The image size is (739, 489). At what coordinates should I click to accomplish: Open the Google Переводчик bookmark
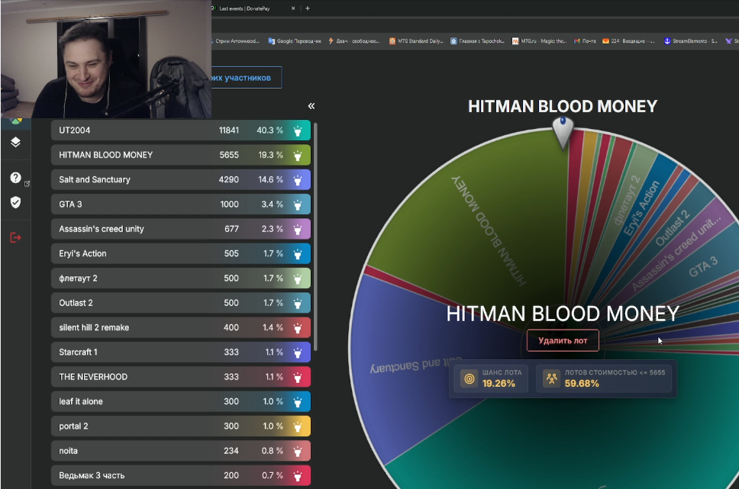tap(295, 41)
